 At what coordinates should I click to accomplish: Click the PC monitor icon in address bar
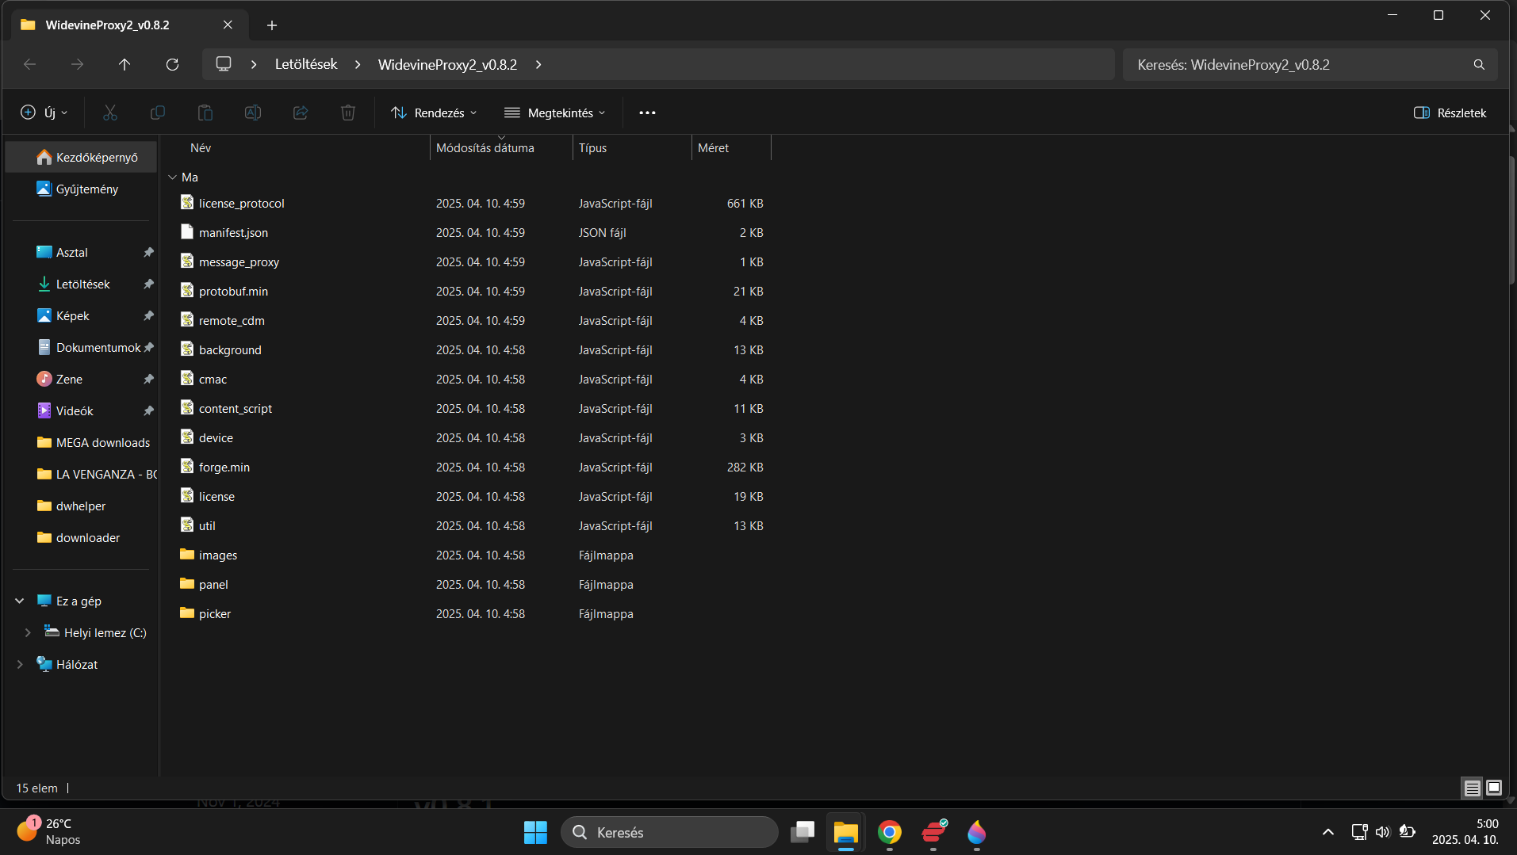[x=224, y=64]
